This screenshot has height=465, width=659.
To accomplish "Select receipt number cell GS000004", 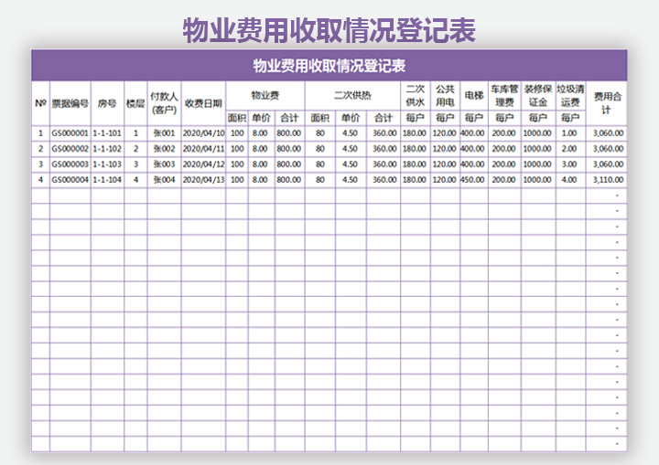I will 70,180.
